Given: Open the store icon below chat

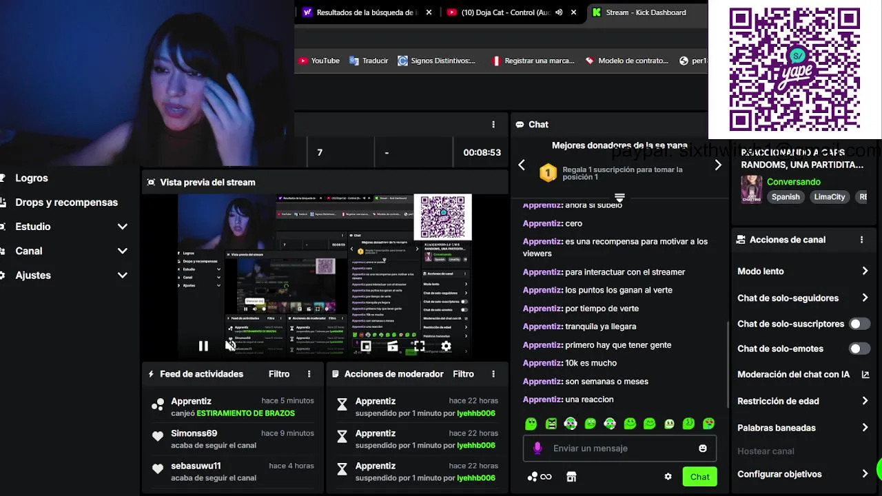Looking at the screenshot, I should click(x=571, y=477).
